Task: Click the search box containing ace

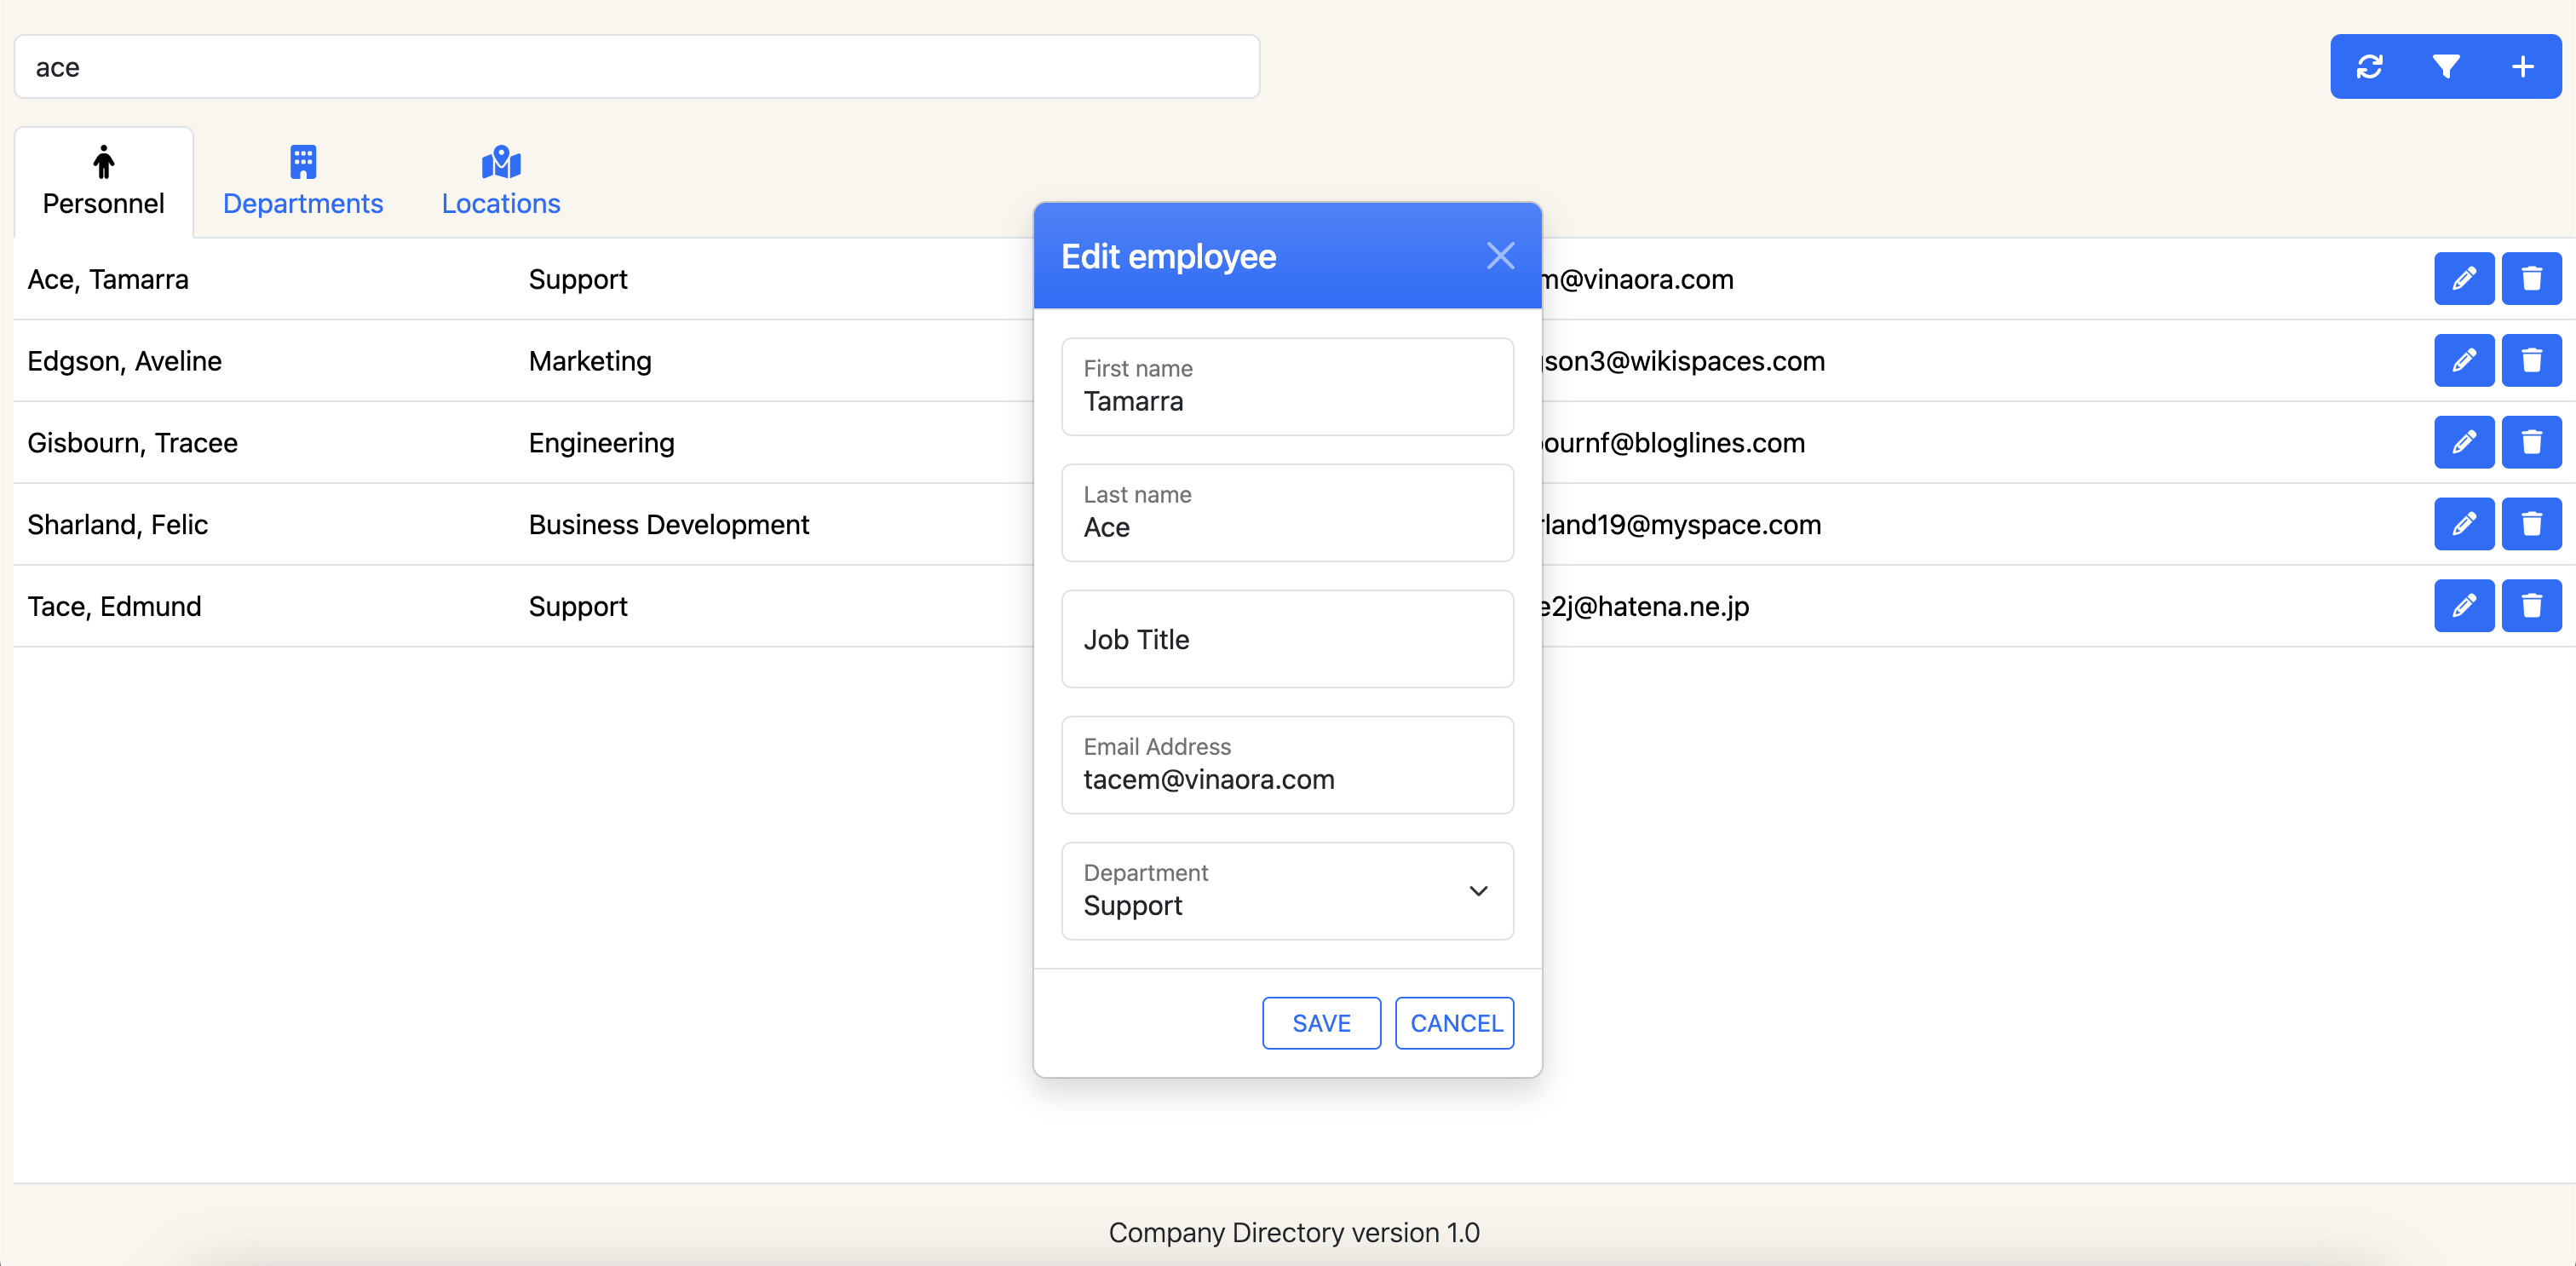Action: (636, 67)
